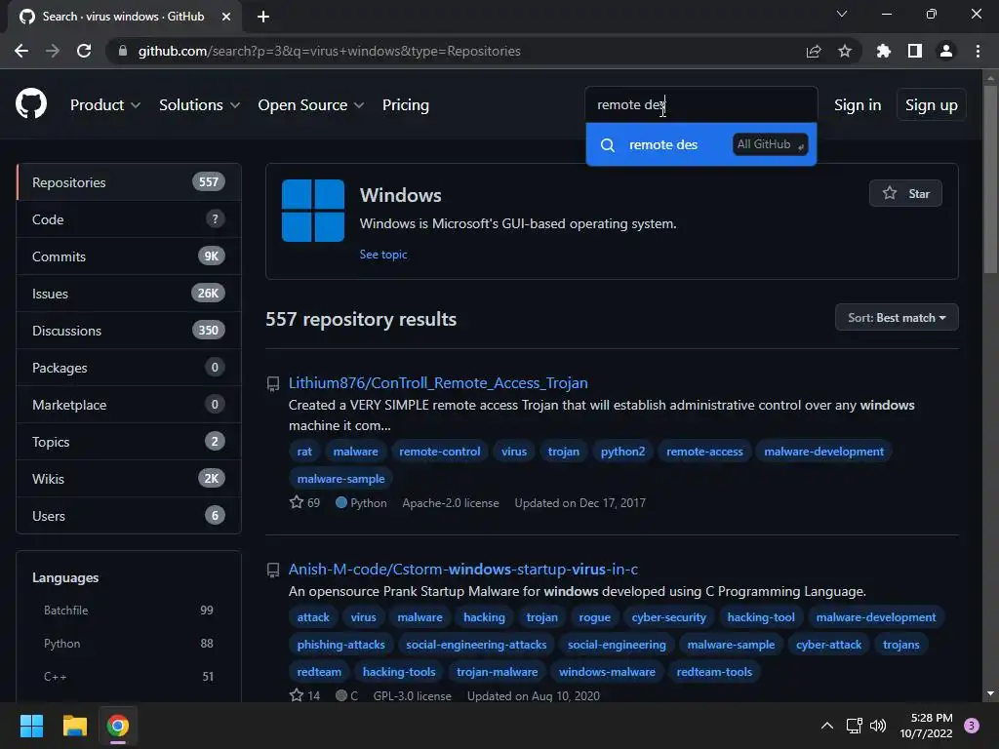The height and width of the screenshot is (749, 999).
Task: Select the Users filter in sidebar
Action: pyautogui.click(x=129, y=515)
